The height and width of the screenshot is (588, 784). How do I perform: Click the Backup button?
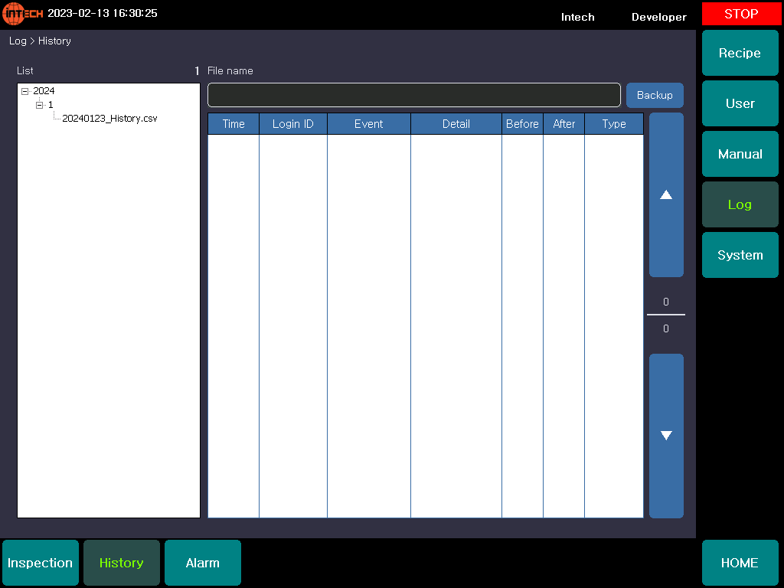point(655,95)
